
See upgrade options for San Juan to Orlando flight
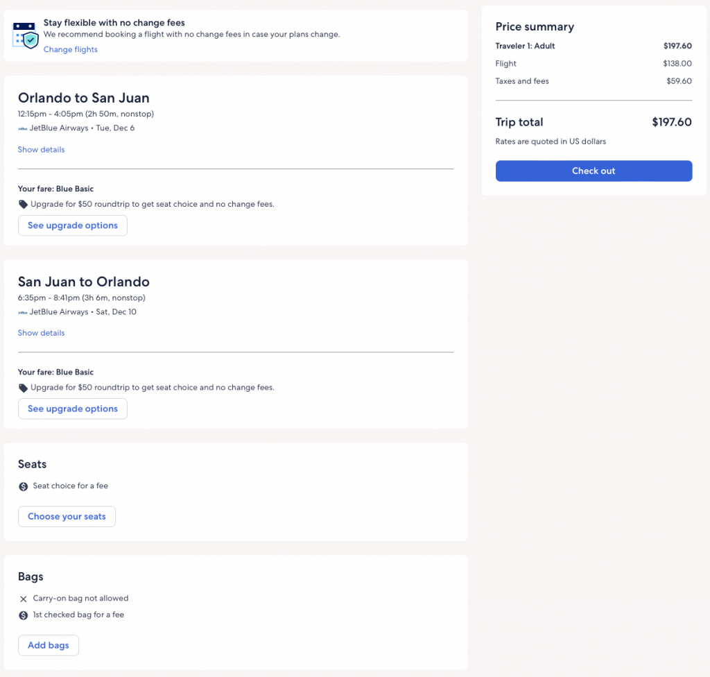pos(73,409)
